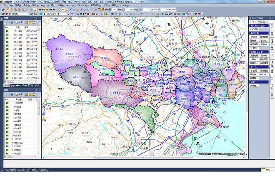
Task: Click the 情報確認 button
Action: [264, 71]
